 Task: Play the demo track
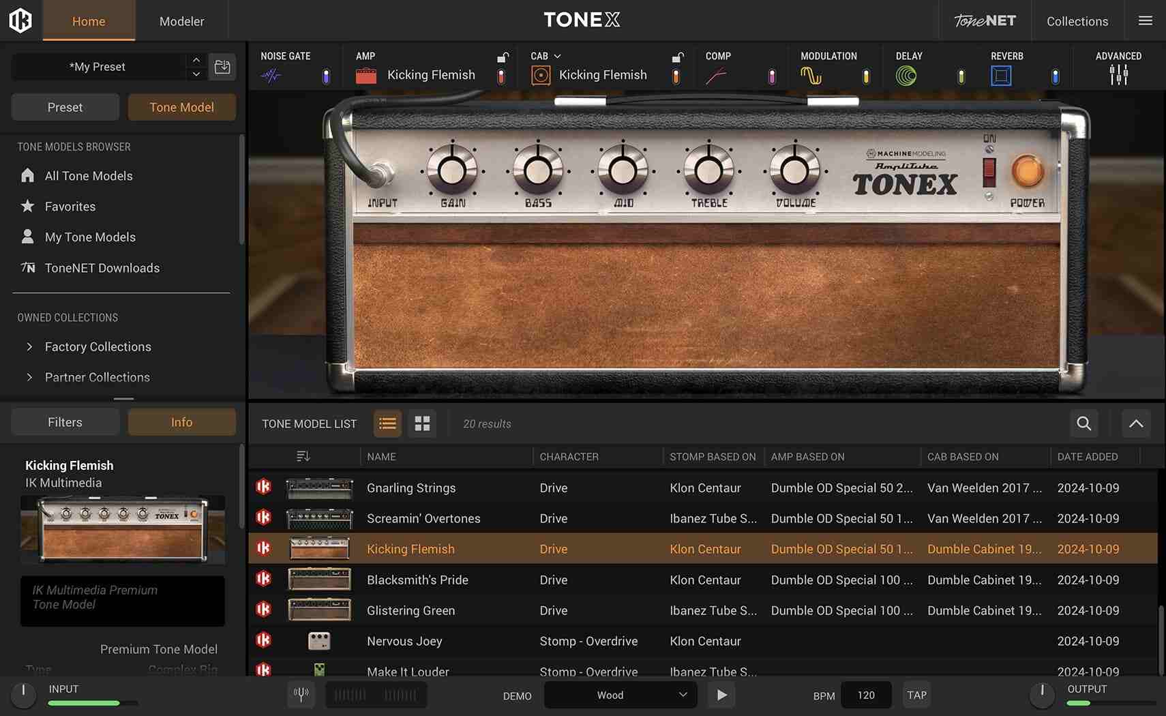click(721, 694)
